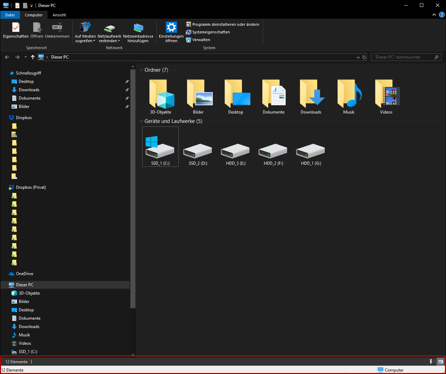
Task: Open Schnellzugriff in the navigation pane
Action: [29, 73]
